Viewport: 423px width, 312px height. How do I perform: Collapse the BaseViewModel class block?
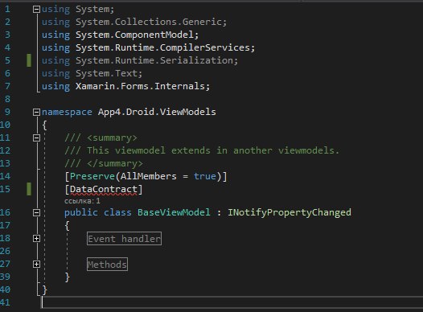coord(36,213)
